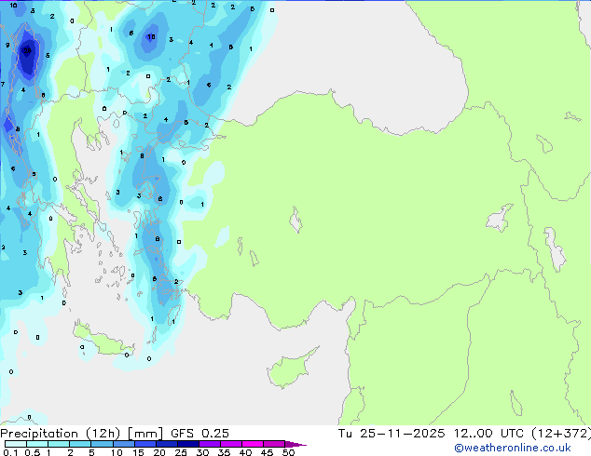
Task: Click the '0.1' label on the legend scale
Action: click(10, 452)
